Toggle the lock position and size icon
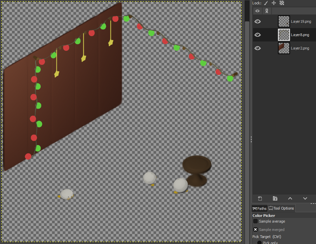316x244 pixels. pos(274,3)
